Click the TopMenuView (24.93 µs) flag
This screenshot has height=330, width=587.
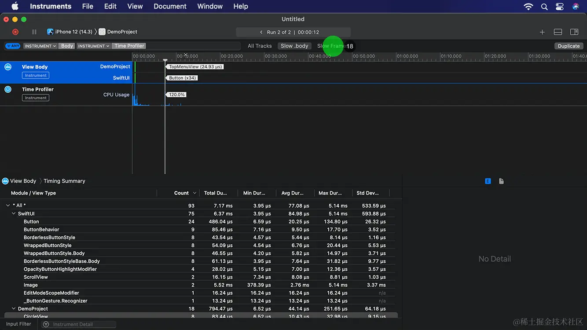pos(195,67)
